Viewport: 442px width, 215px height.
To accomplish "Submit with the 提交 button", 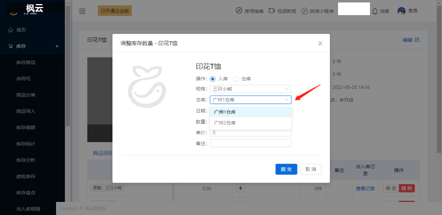I will (x=286, y=169).
